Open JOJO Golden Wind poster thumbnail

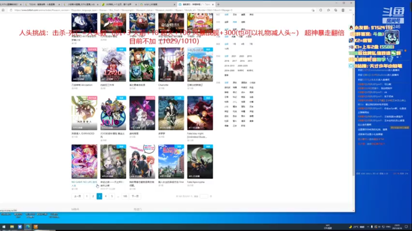(x=113, y=113)
